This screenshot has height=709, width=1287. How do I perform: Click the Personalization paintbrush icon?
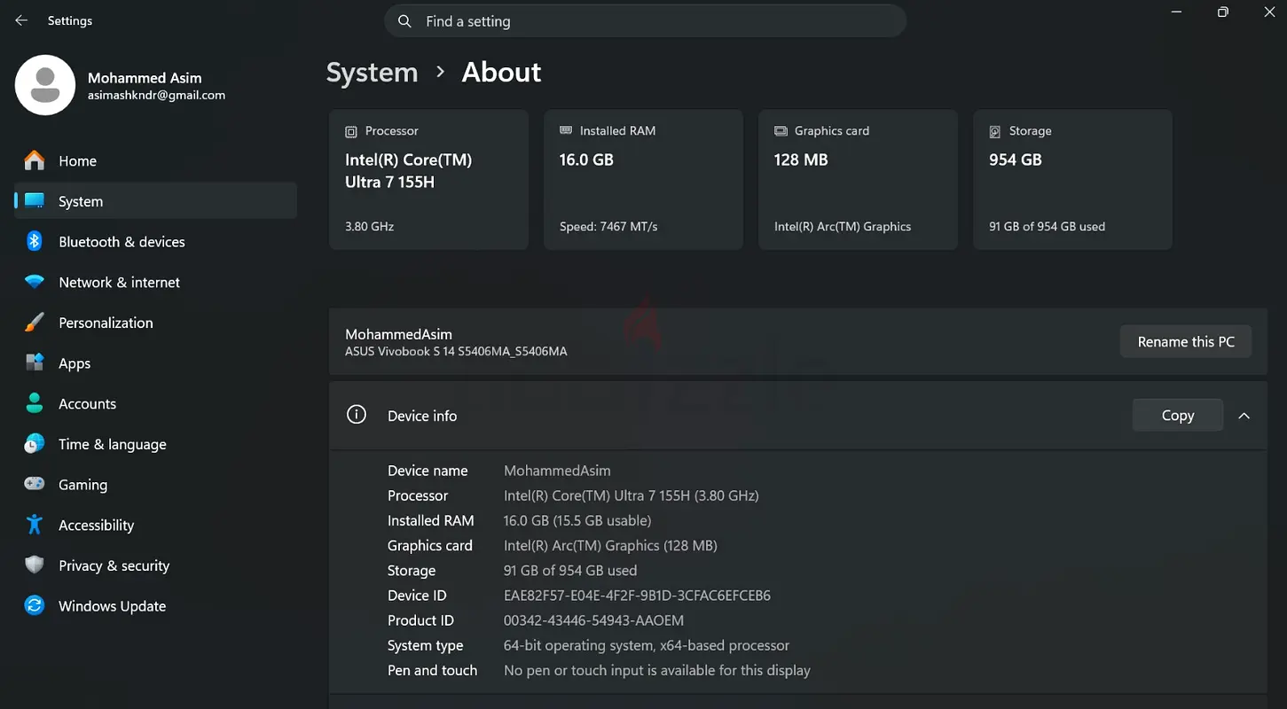35,323
